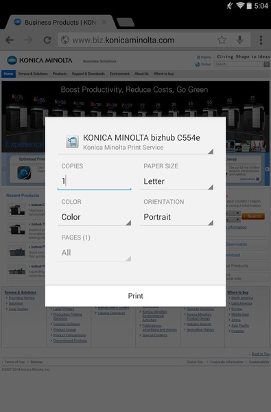
Task: Open the Home menu on webpage
Action: 8,74
